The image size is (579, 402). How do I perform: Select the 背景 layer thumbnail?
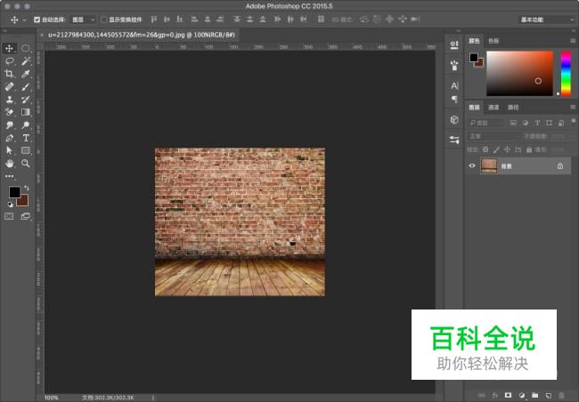tap(489, 166)
